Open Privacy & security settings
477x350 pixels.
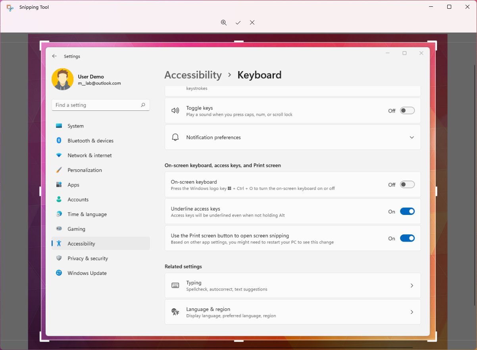click(x=60, y=258)
